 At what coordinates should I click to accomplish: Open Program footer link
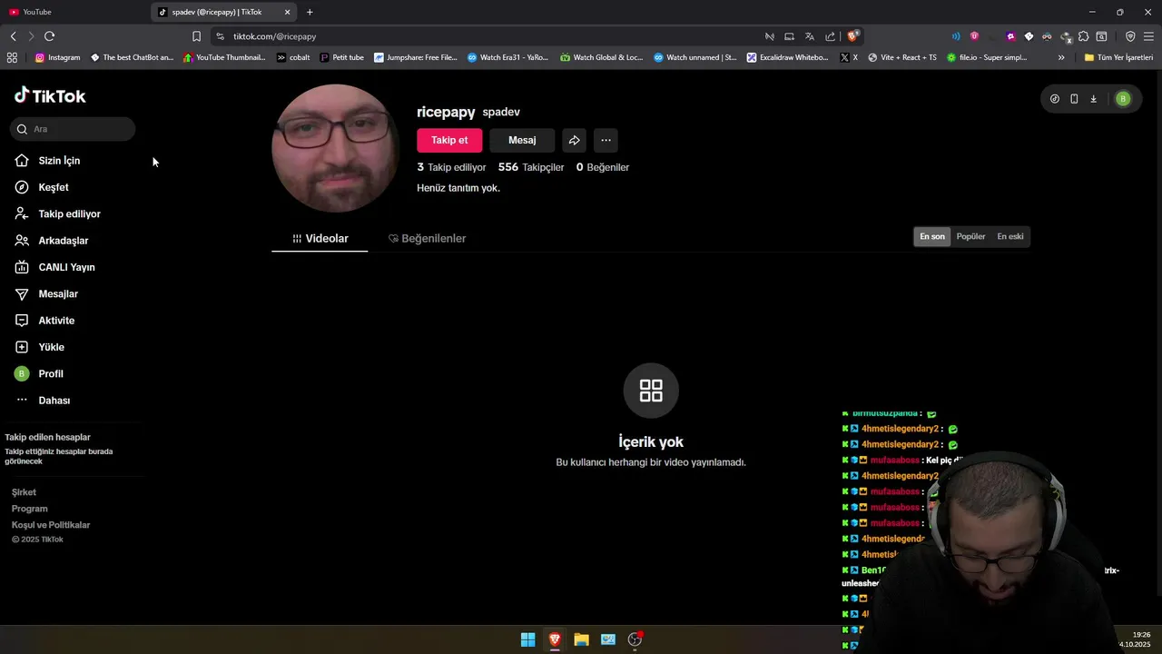coord(29,509)
